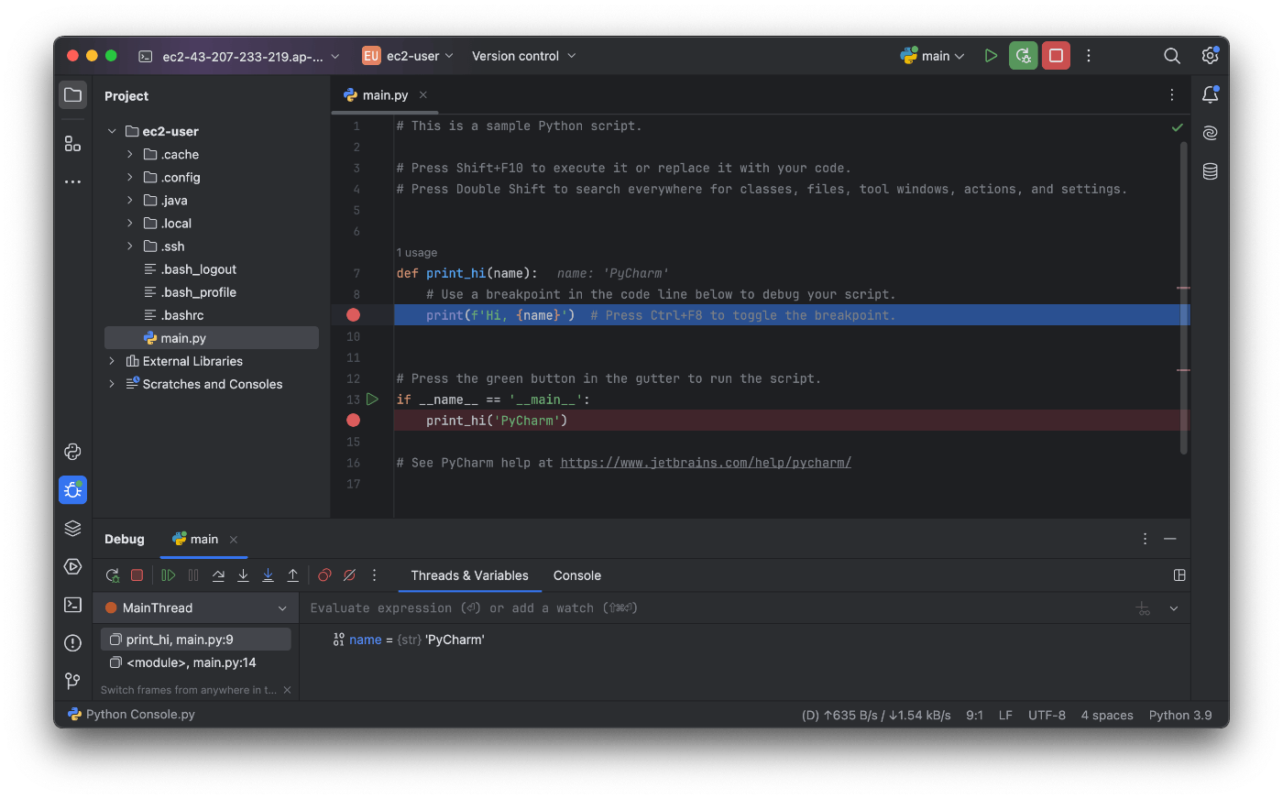
Task: Open the Git tool window
Action: click(73, 681)
